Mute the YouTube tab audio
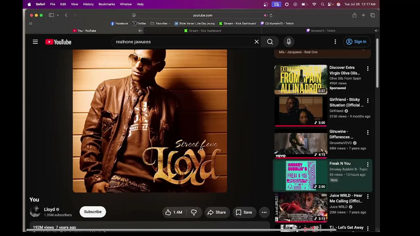 (x=140, y=31)
